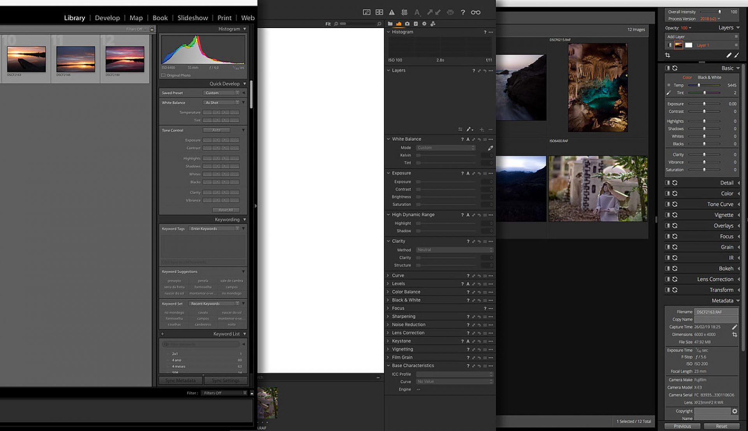Click the Reset button in ON1
This screenshot has width=748, height=431.
pos(722,426)
